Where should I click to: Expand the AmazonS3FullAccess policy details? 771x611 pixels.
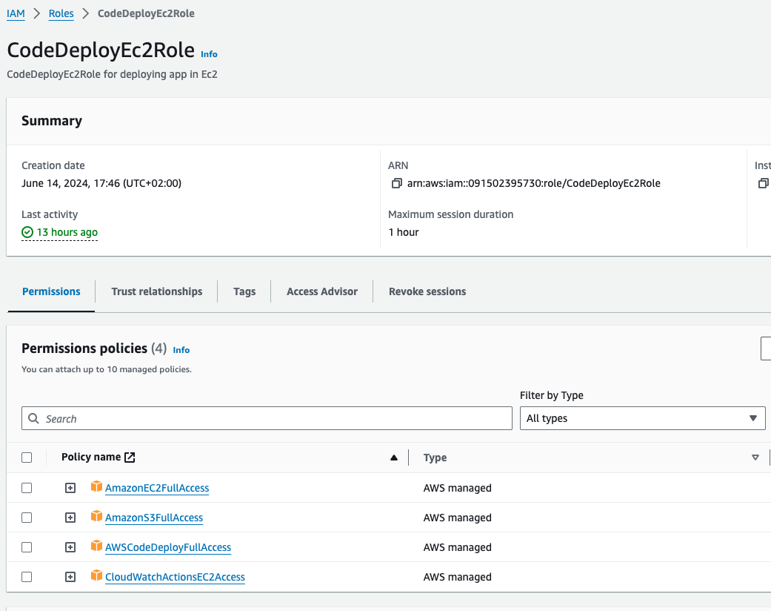70,518
